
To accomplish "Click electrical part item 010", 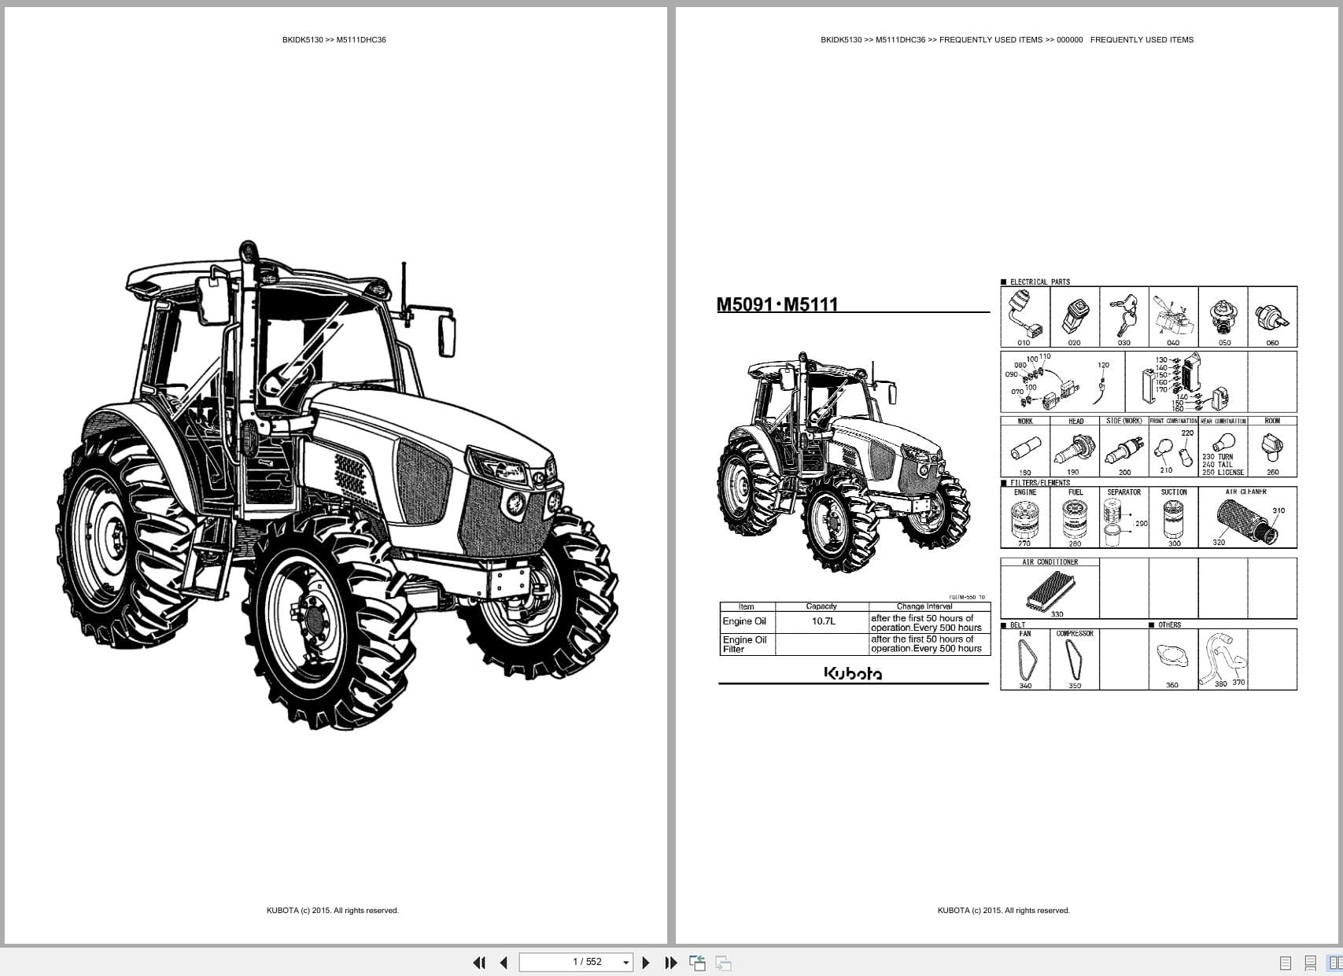I will (1024, 317).
